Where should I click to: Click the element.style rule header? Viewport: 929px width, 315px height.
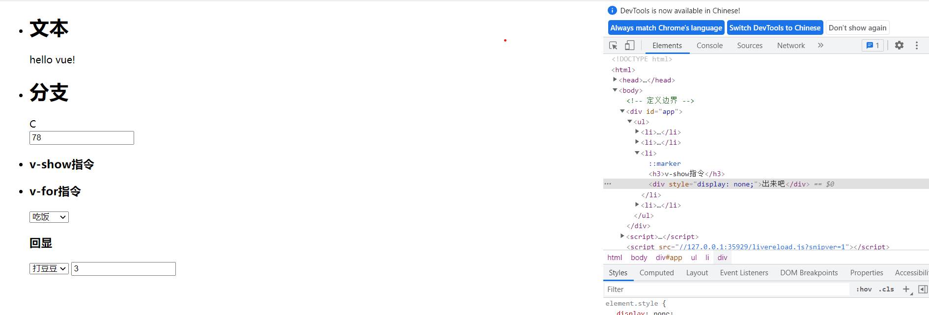coord(635,303)
